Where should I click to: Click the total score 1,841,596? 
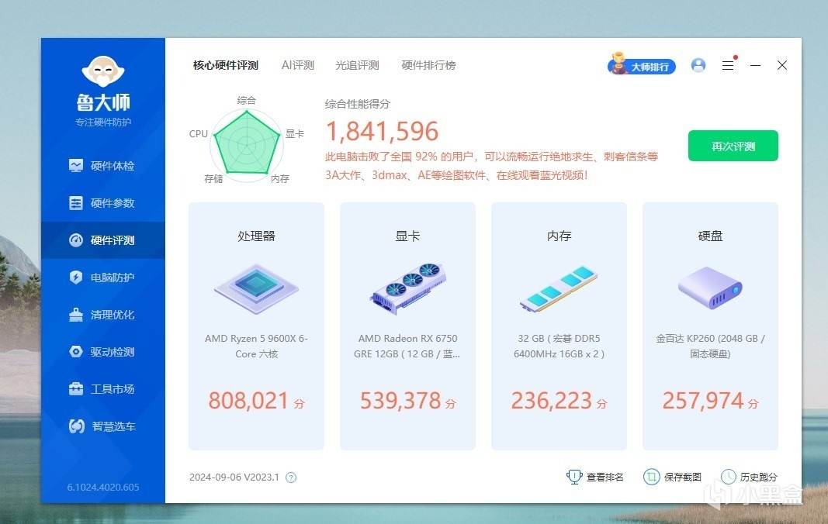(382, 131)
